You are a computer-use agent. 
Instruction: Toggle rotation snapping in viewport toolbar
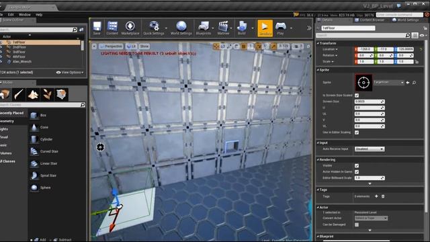pyautogui.click(x=258, y=46)
